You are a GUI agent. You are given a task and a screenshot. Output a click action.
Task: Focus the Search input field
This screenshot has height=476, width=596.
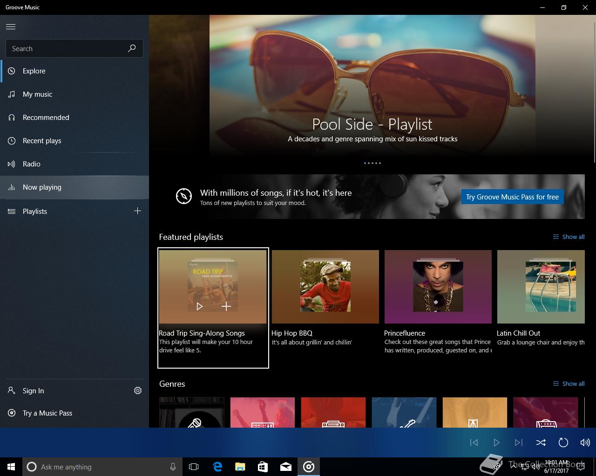74,48
